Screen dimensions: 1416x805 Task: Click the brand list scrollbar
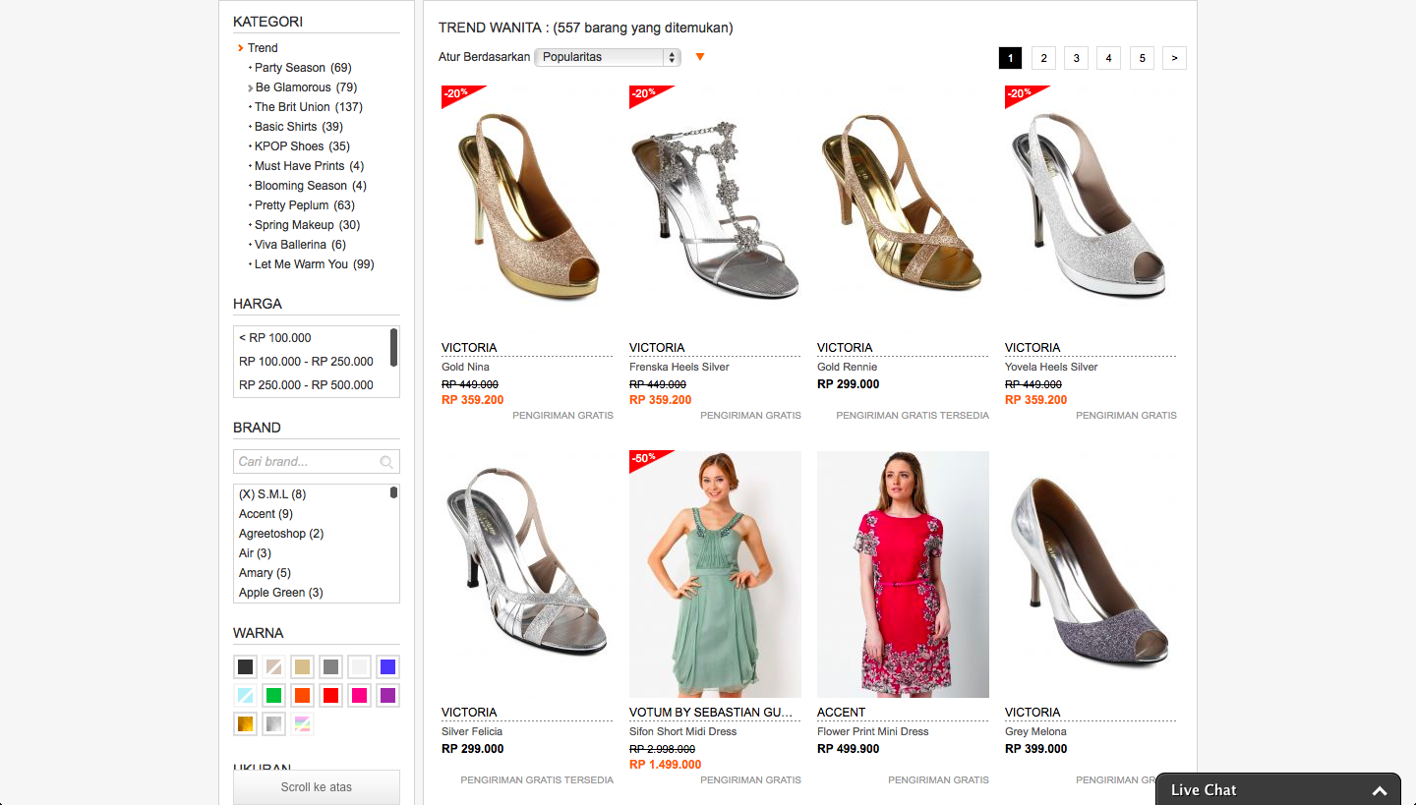pos(394,492)
